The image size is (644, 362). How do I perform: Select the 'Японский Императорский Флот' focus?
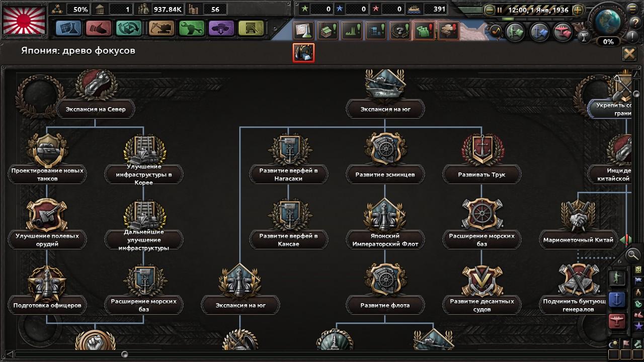pos(385,240)
